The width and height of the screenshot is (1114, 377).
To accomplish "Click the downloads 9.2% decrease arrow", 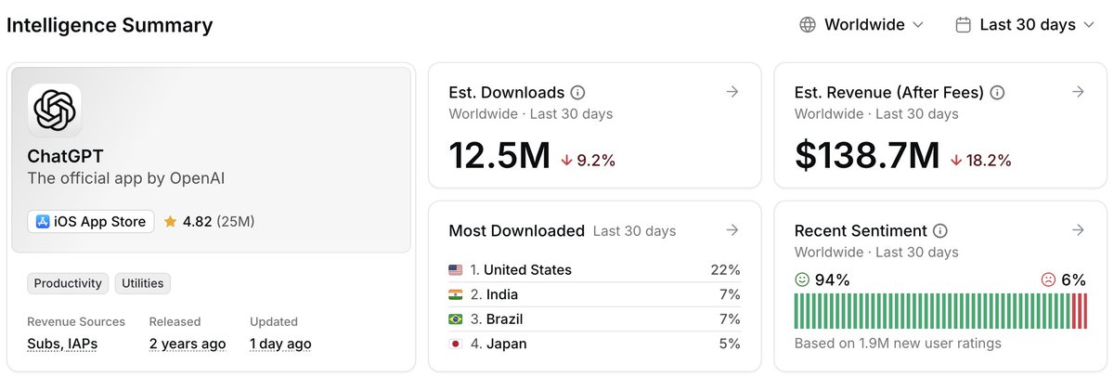I will pyautogui.click(x=566, y=161).
